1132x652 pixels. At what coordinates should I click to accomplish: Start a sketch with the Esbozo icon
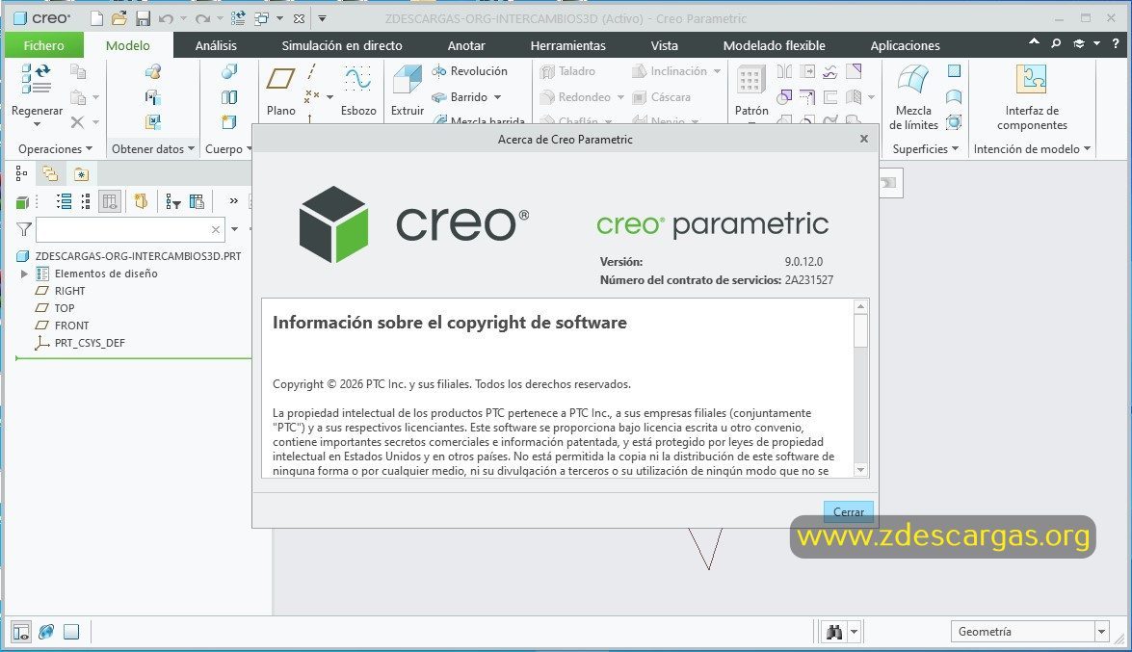click(358, 78)
